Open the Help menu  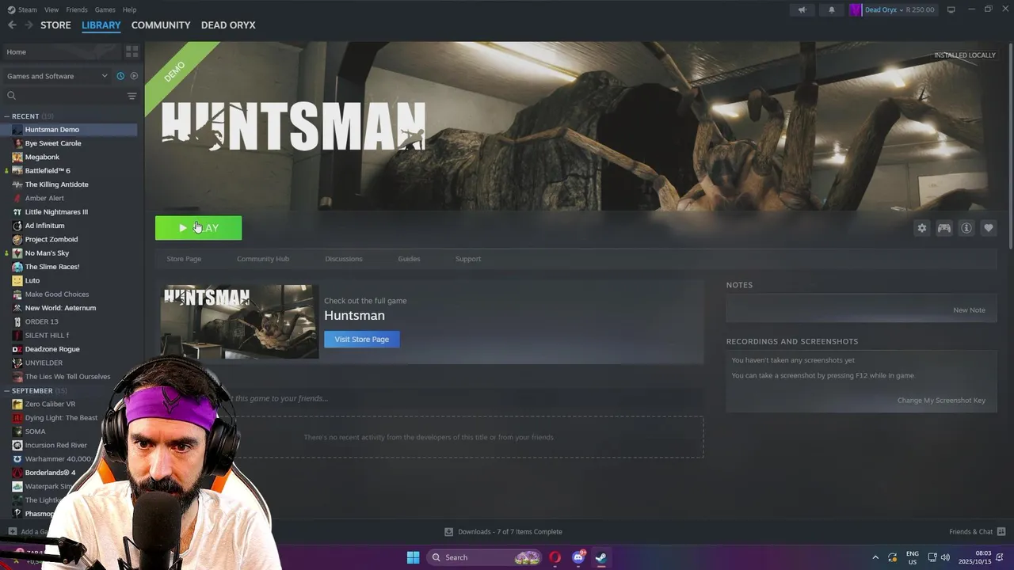129,9
